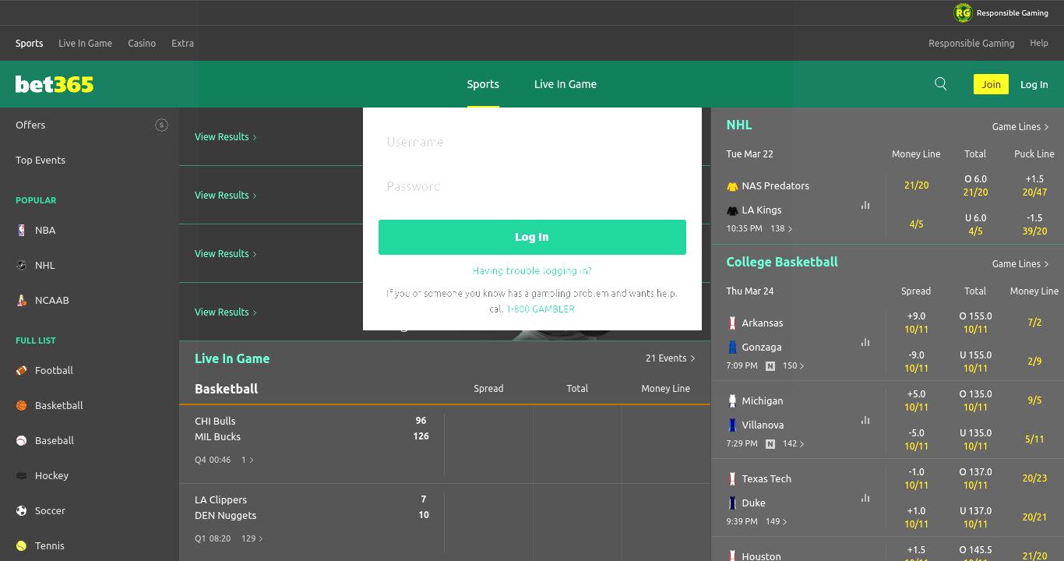
Task: Open 150 more markets for Arkansas vs Gonzaga
Action: pos(794,365)
